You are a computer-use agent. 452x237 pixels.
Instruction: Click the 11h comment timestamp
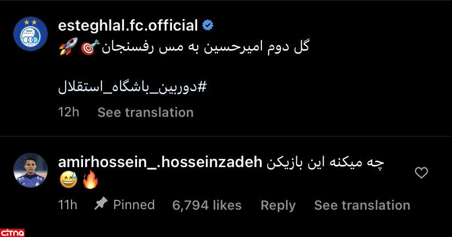tap(68, 205)
